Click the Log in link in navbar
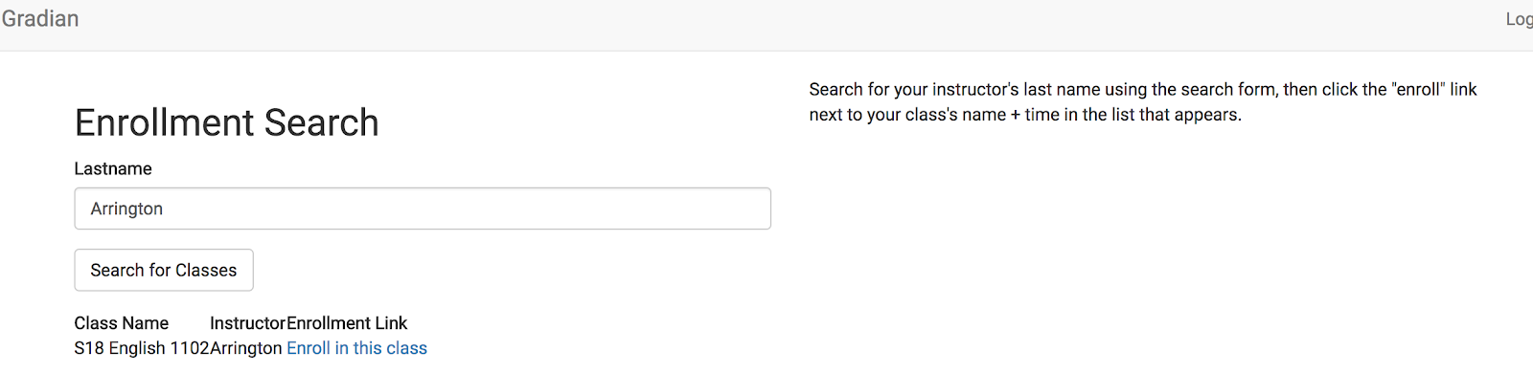This screenshot has height=373, width=1533. point(1520,19)
